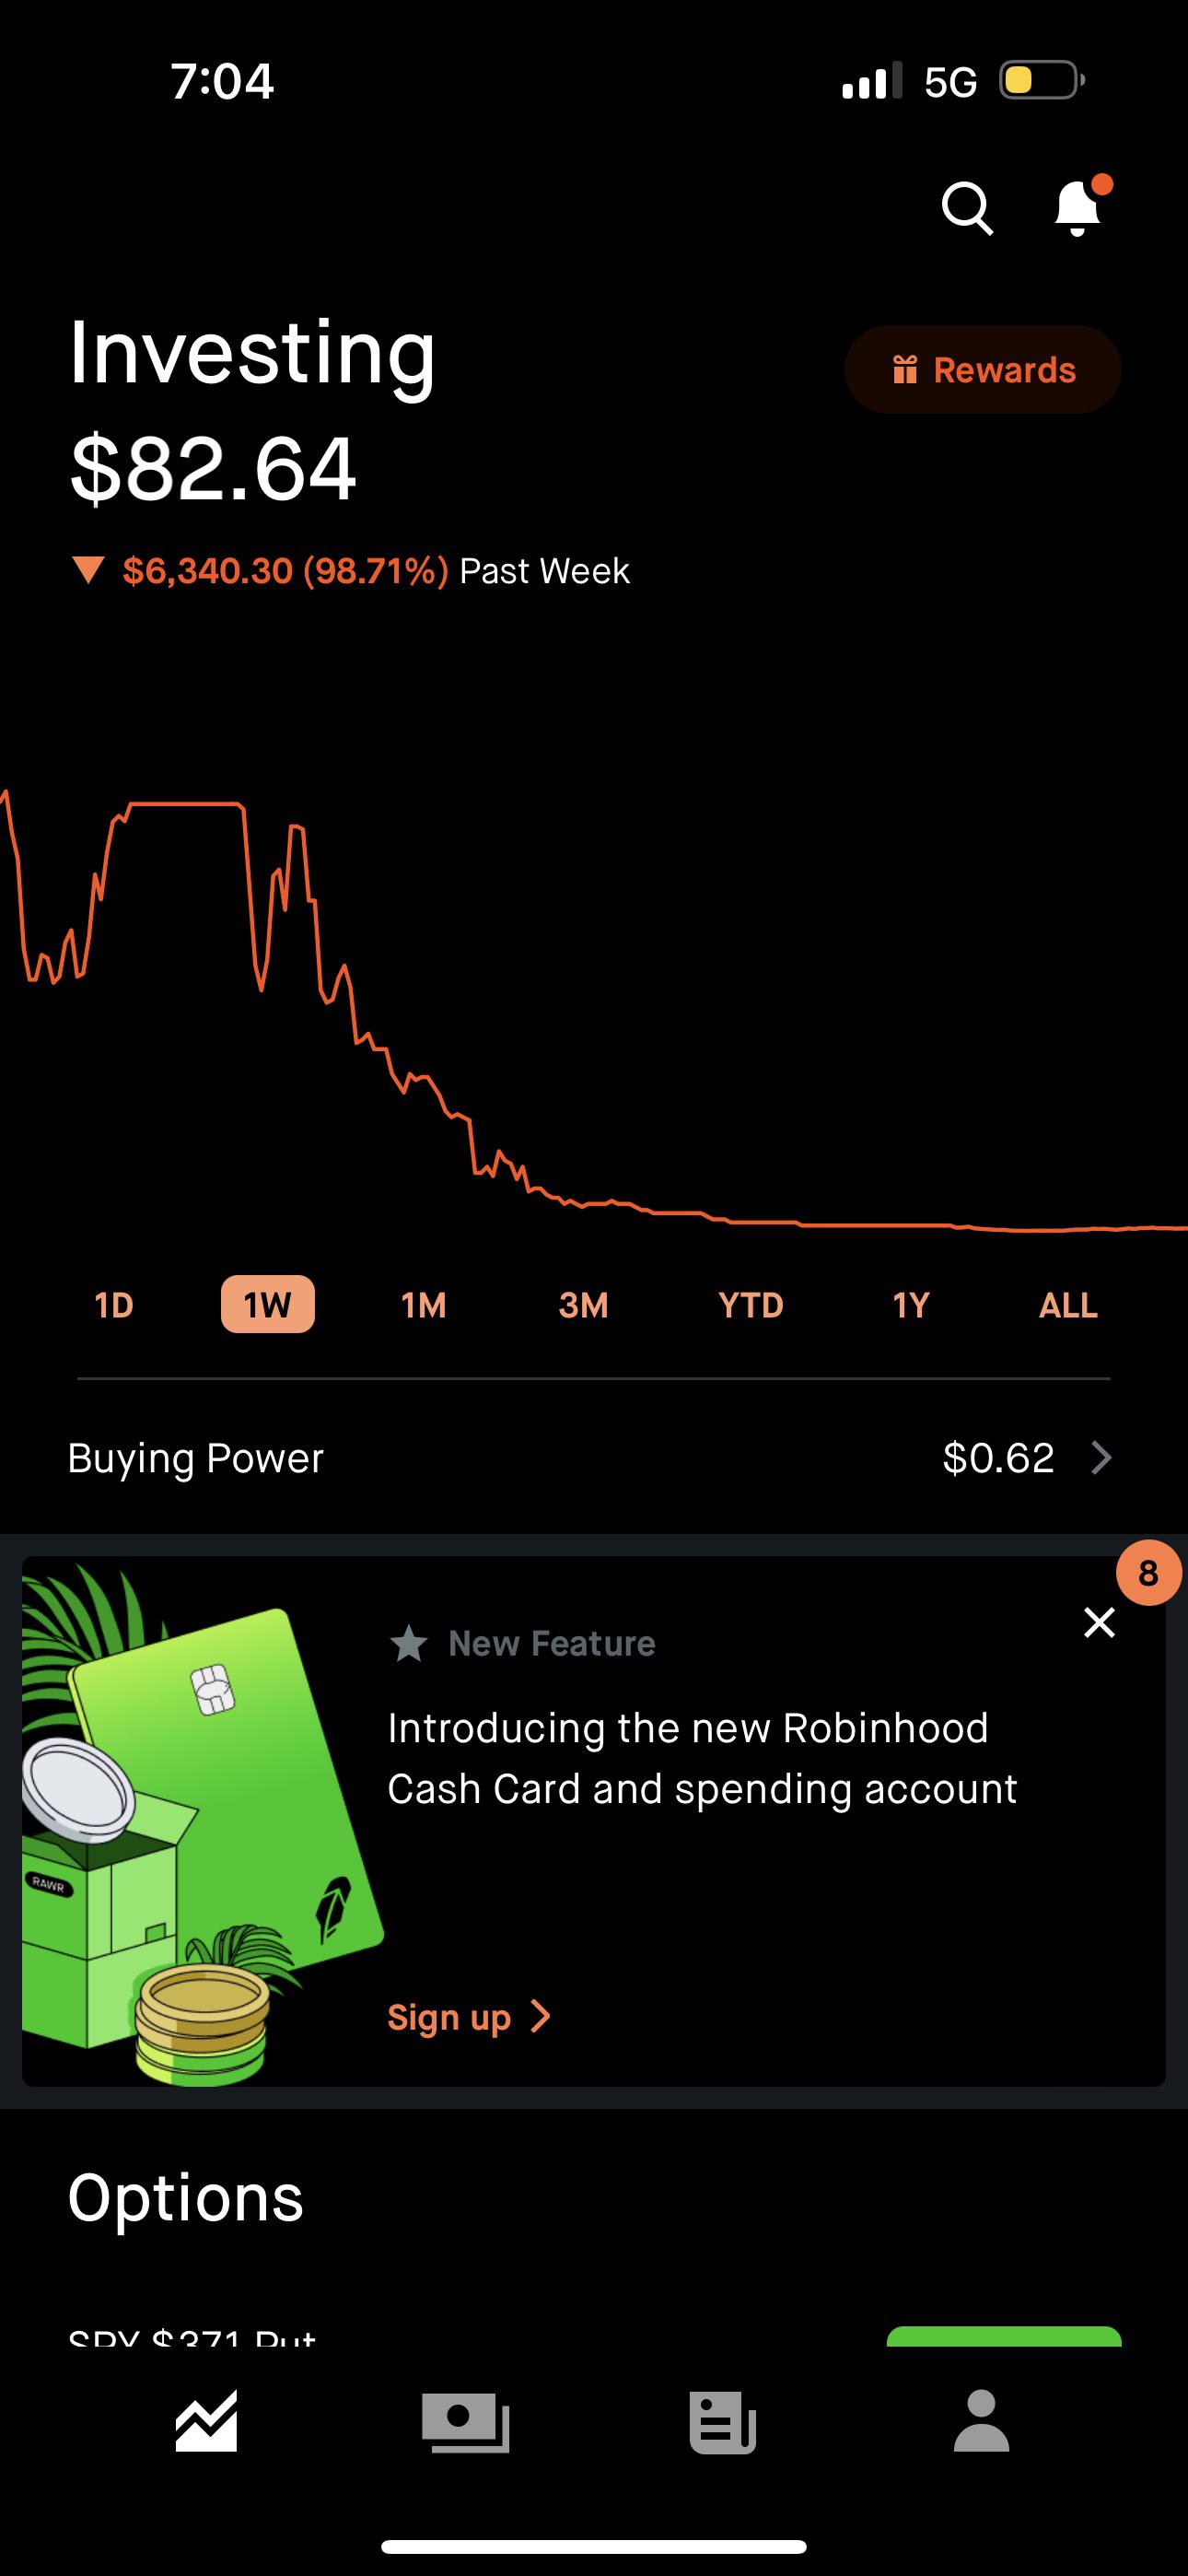Open the Investing chart tab icon
Screen dimensions: 1188x2576
[207, 2421]
